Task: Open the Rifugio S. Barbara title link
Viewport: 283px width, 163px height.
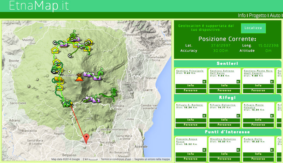Action: 190,105
